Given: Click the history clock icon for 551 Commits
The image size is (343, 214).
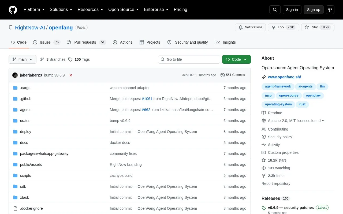Looking at the screenshot, I should [x=223, y=75].
